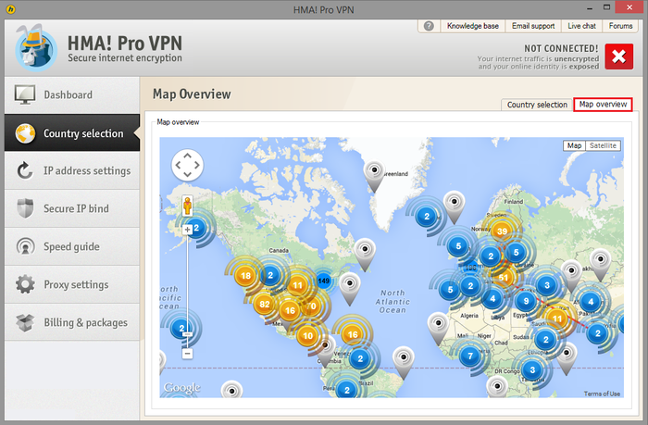This screenshot has height=425, width=648.
Task: Click the blue 4 cluster near Pakistan
Action: [591, 301]
